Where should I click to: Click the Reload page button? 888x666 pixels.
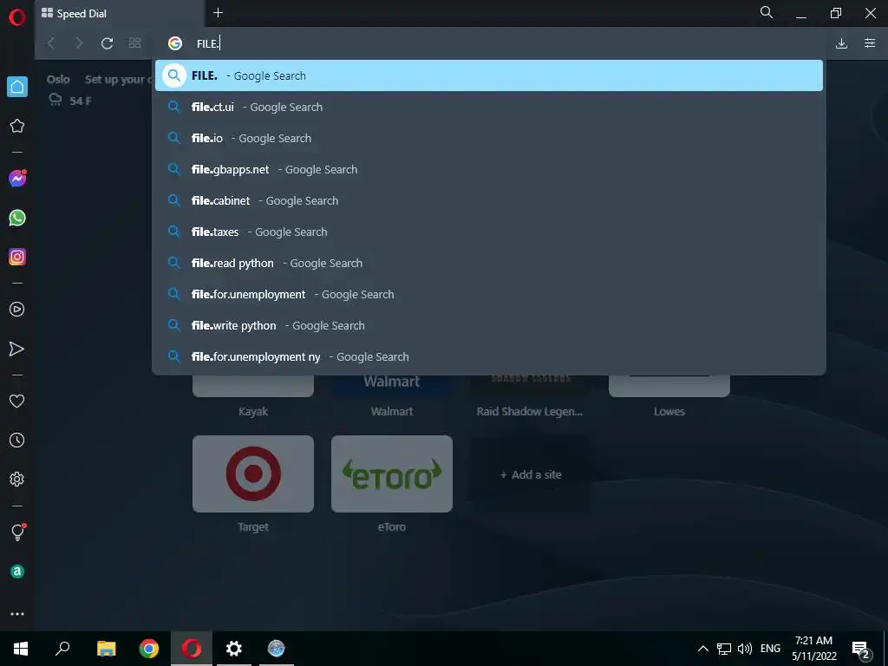pos(107,43)
